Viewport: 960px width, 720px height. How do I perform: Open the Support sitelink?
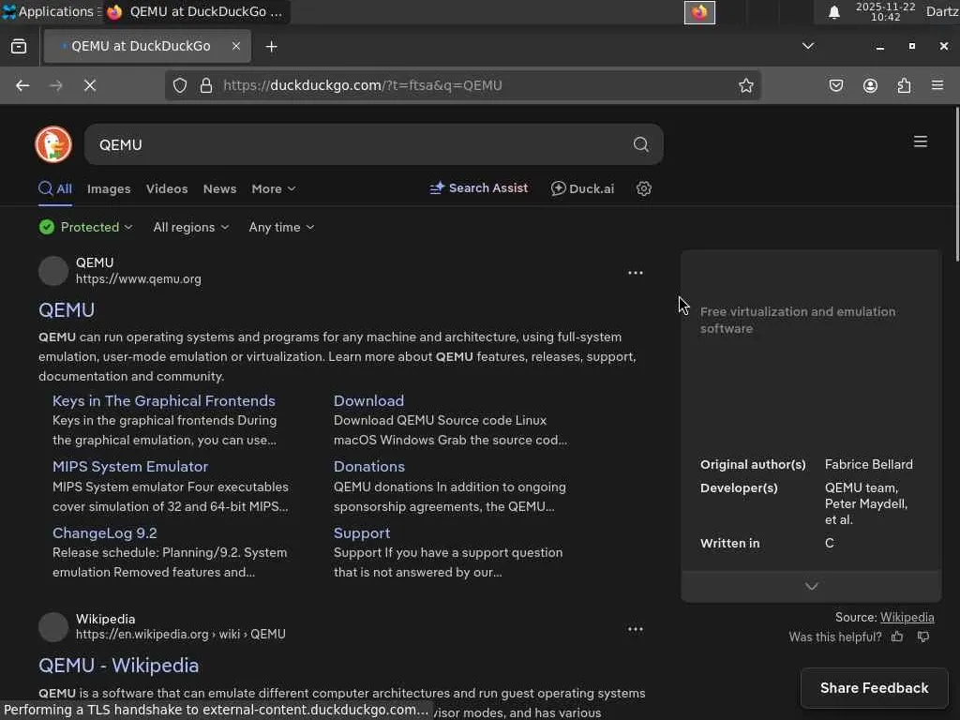362,532
